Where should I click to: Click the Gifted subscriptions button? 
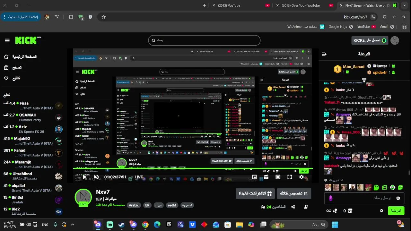click(255, 193)
